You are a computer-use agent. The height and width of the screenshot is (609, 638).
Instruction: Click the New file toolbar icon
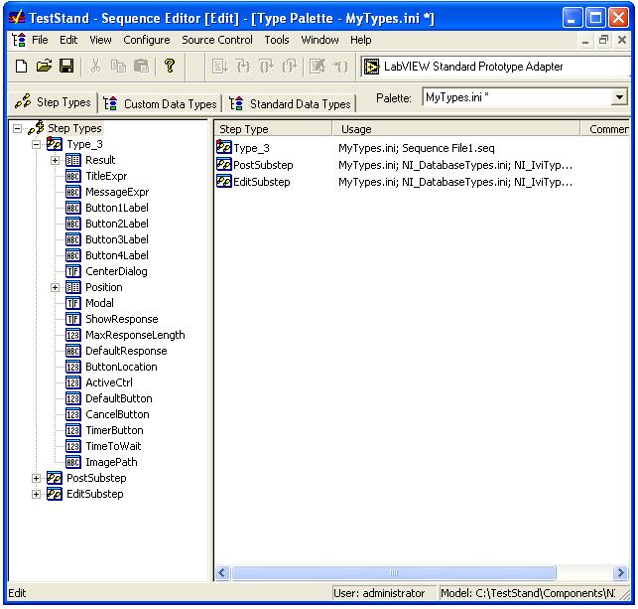[x=21, y=66]
